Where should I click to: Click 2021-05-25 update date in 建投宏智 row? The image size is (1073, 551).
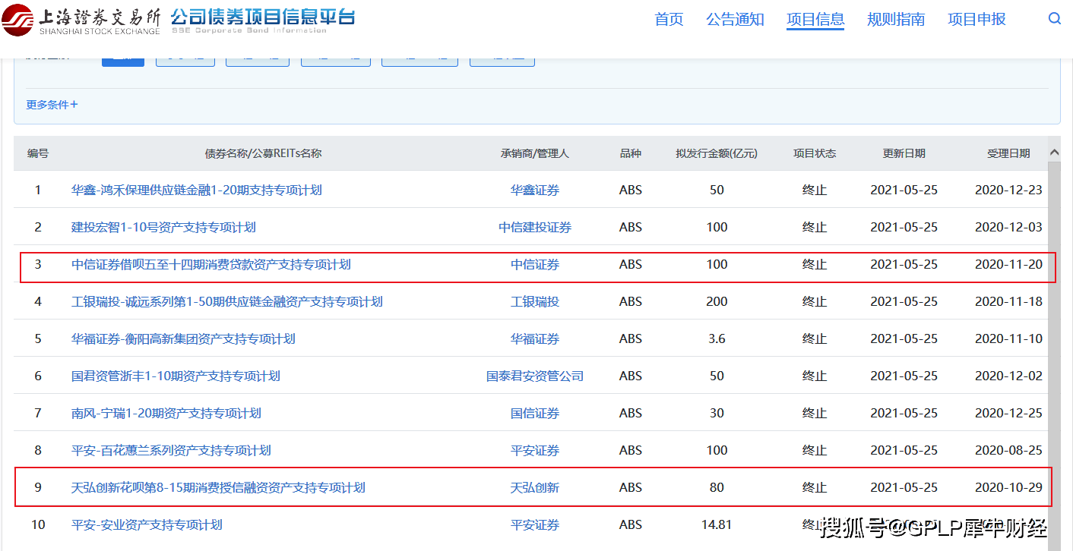point(904,227)
